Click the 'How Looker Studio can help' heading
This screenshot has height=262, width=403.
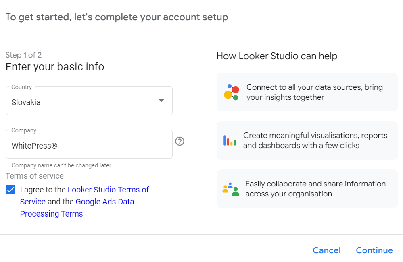click(x=277, y=56)
